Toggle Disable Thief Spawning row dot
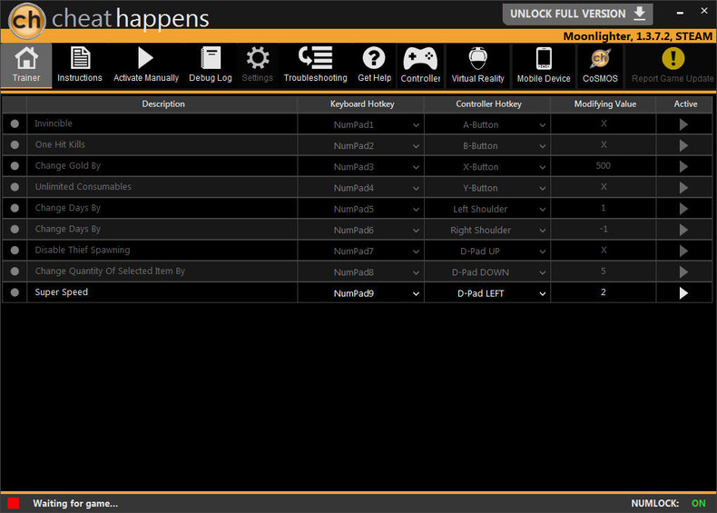The image size is (717, 513). [x=15, y=250]
